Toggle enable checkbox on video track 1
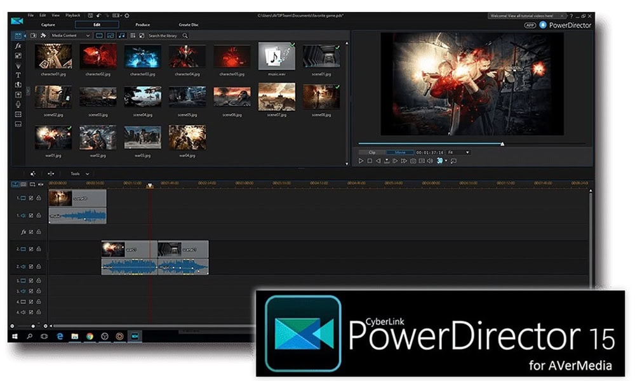635x381 pixels. pos(30,198)
